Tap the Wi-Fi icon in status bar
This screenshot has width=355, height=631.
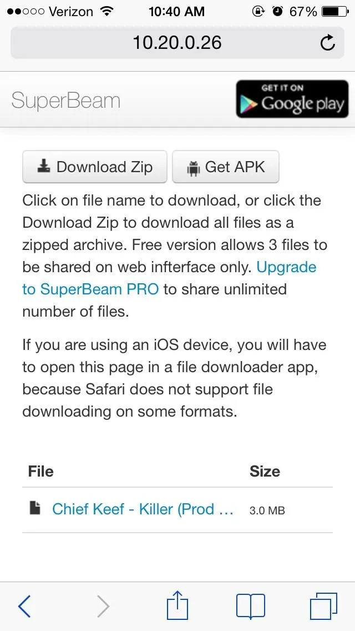coord(106,11)
